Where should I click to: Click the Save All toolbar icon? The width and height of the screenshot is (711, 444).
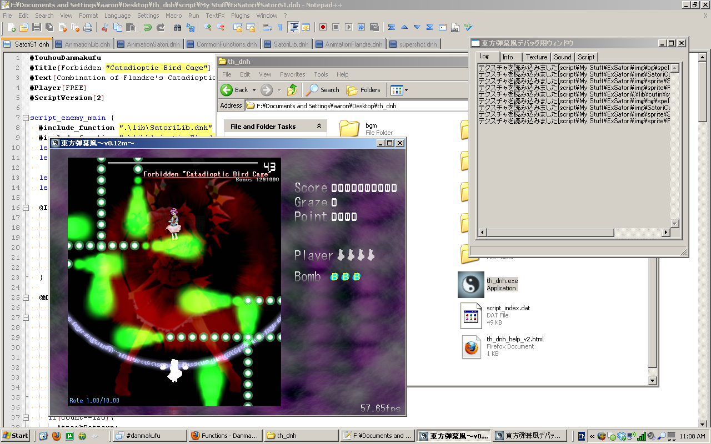tap(49, 27)
